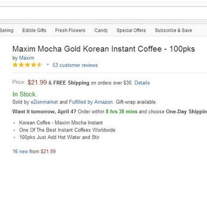
Task: Click bullet One Of The Best Instant Coffees
Action: tap(67, 130)
